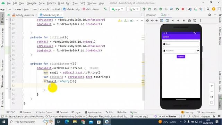Viewport: 222px width, 125px height.
Task: Click Sync Project with Gradle Files icon
Action: pyautogui.click(x=190, y=9)
